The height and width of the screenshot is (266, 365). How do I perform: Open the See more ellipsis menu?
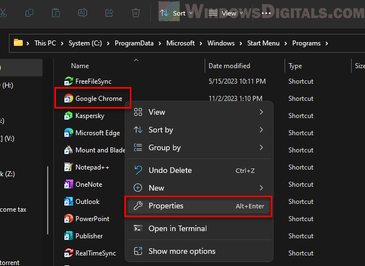[x=266, y=13]
